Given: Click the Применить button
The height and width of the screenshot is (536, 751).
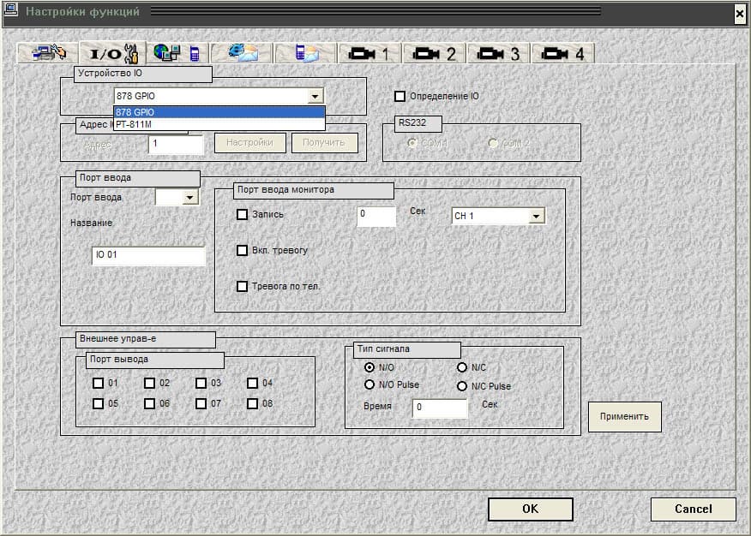Looking at the screenshot, I should 624,417.
